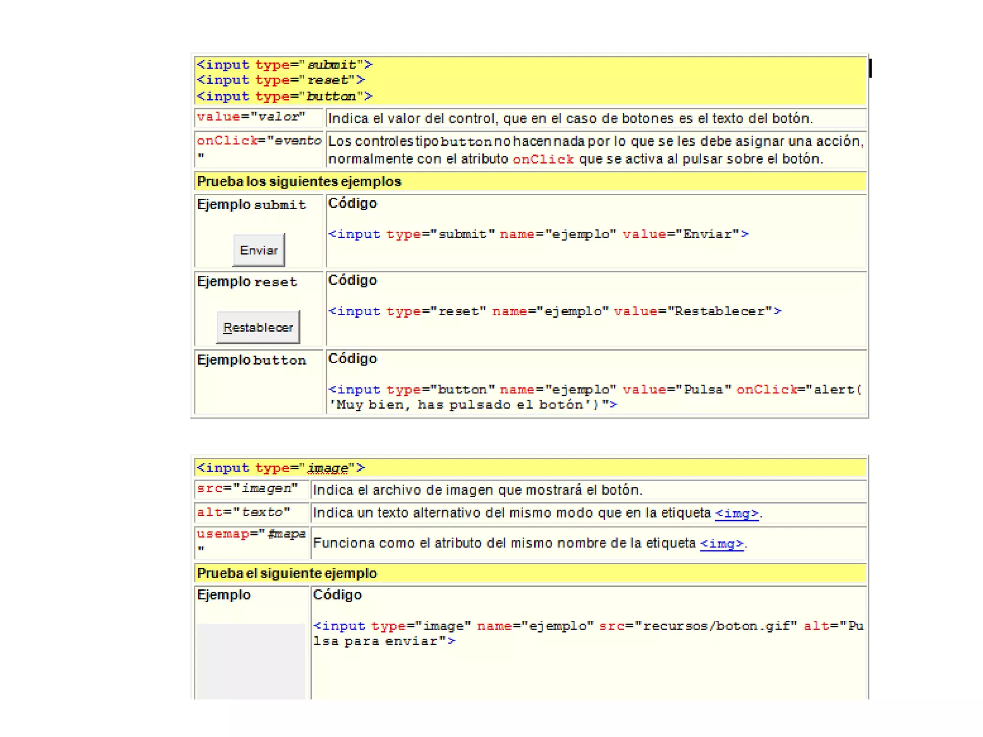Click the value="valor" attribute cell
This screenshot has height=737, width=983.
point(251,117)
